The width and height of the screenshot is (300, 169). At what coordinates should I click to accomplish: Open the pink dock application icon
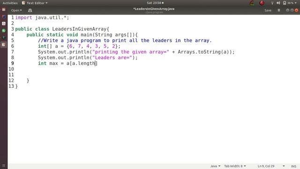pyautogui.click(x=4, y=23)
